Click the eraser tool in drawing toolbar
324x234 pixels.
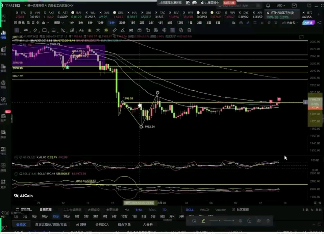click(x=122, y=30)
